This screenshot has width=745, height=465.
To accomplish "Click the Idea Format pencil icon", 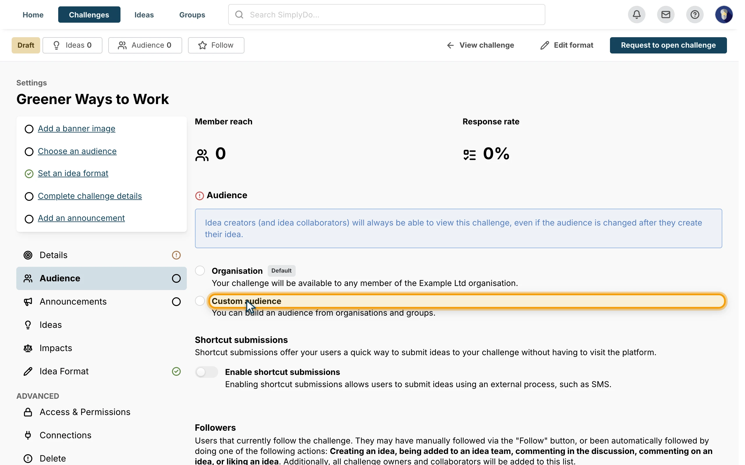I will click(x=28, y=371).
